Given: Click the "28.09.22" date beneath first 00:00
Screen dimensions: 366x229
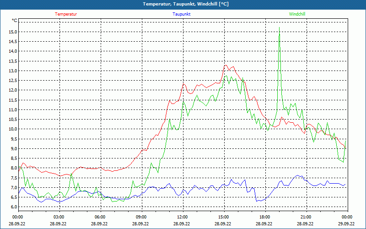Looking at the screenshot, I should coord(17,224).
